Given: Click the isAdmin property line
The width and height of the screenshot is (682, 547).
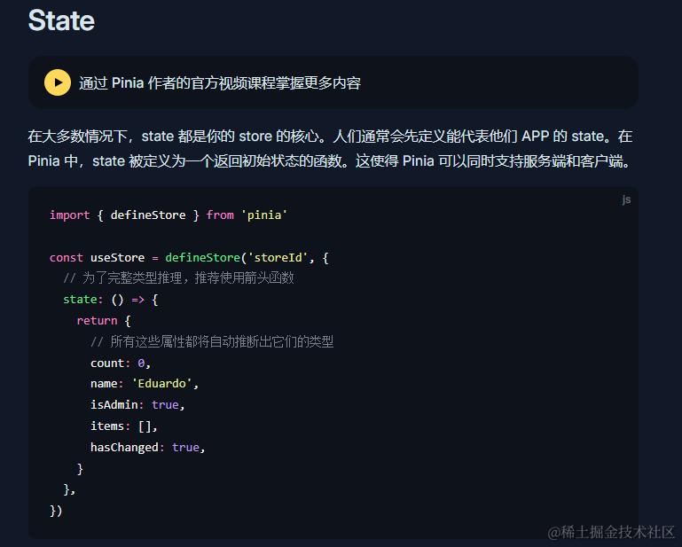Looking at the screenshot, I should [x=137, y=404].
